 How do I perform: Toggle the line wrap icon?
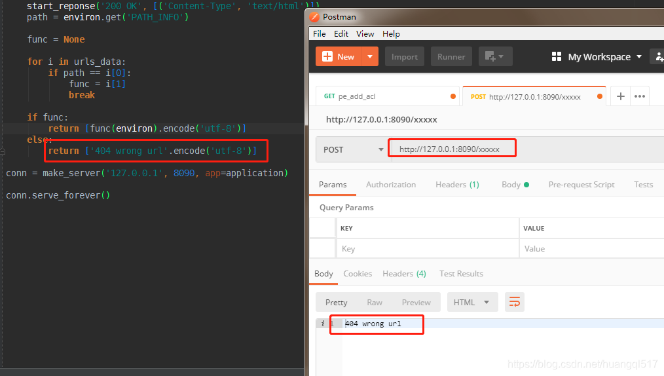[515, 303]
